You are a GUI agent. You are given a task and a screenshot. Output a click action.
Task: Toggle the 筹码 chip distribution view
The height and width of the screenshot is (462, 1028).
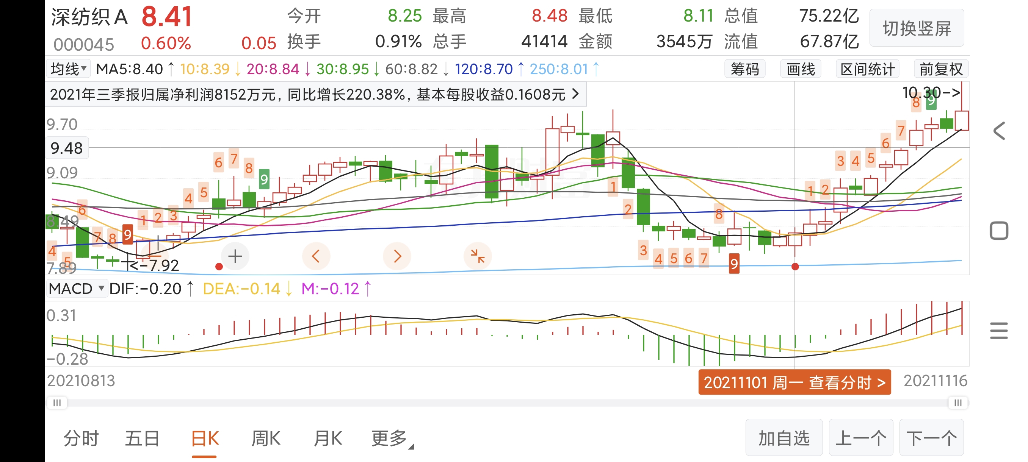click(x=745, y=69)
